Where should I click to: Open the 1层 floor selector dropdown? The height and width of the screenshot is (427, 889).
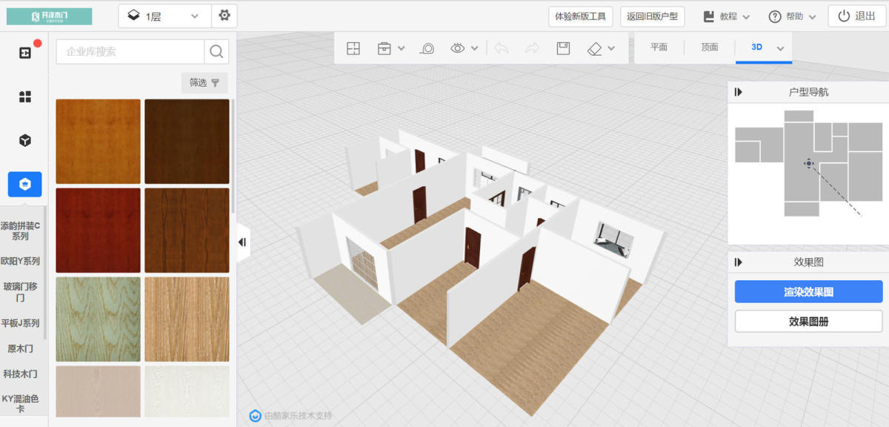tap(164, 16)
